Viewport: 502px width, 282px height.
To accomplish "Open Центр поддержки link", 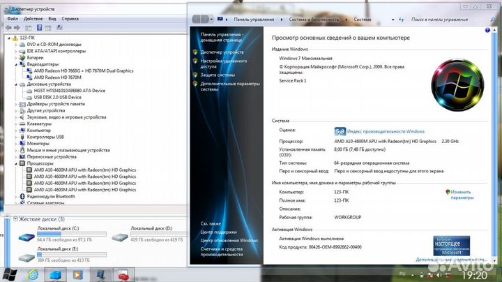I will click(218, 232).
